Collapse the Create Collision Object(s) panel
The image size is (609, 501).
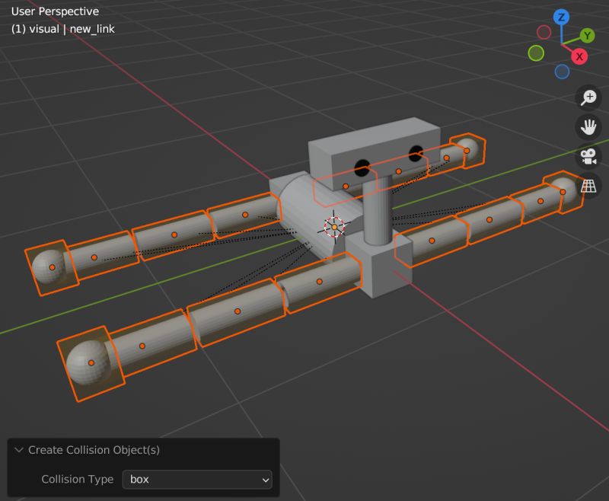point(19,450)
